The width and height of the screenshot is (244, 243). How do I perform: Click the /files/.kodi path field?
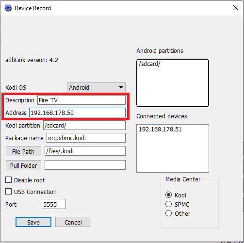point(85,151)
